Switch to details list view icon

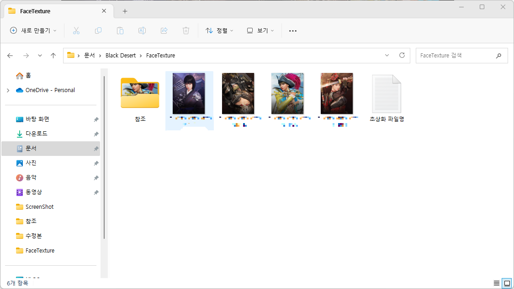(x=497, y=283)
